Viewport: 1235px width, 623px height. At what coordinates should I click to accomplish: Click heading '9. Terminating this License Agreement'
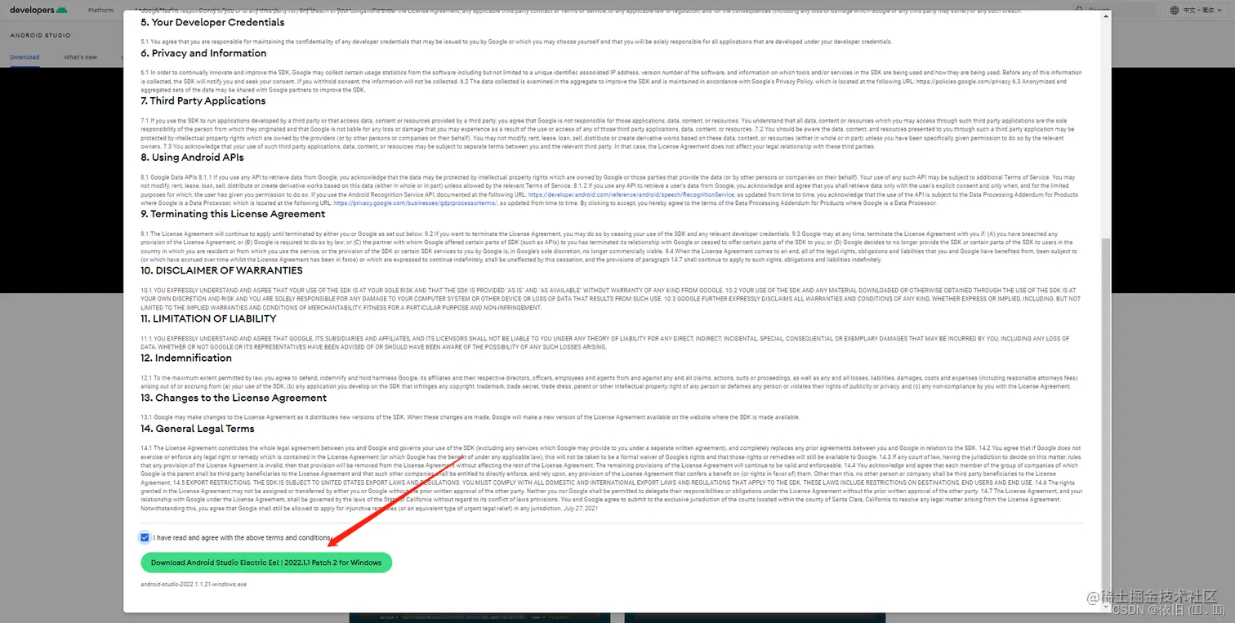[233, 214]
